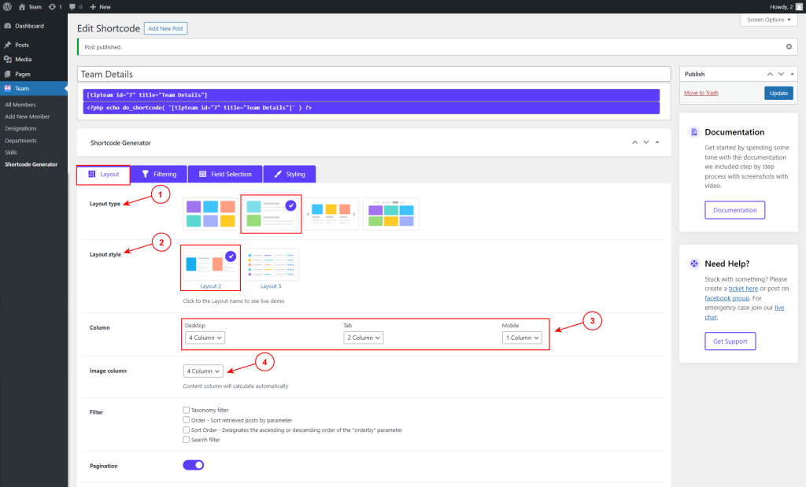Open the live chat link
Screen dimensions: 806x487
779,308
